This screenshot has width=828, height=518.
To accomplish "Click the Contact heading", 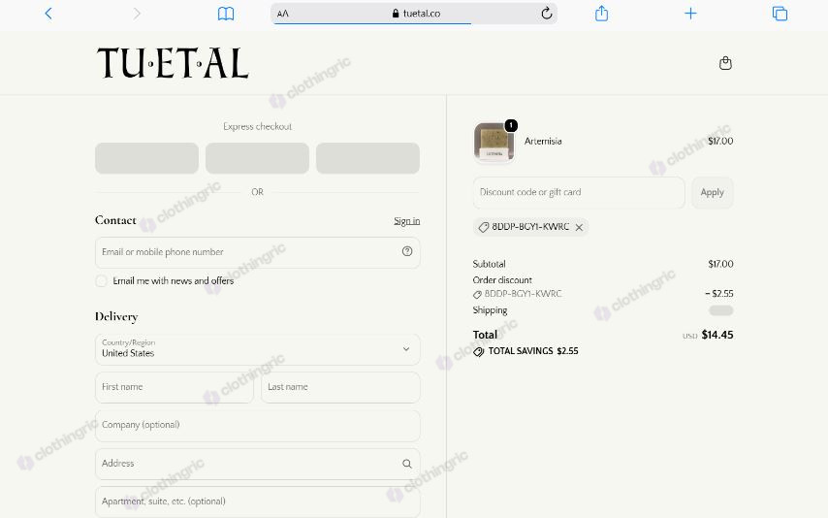I will [115, 220].
